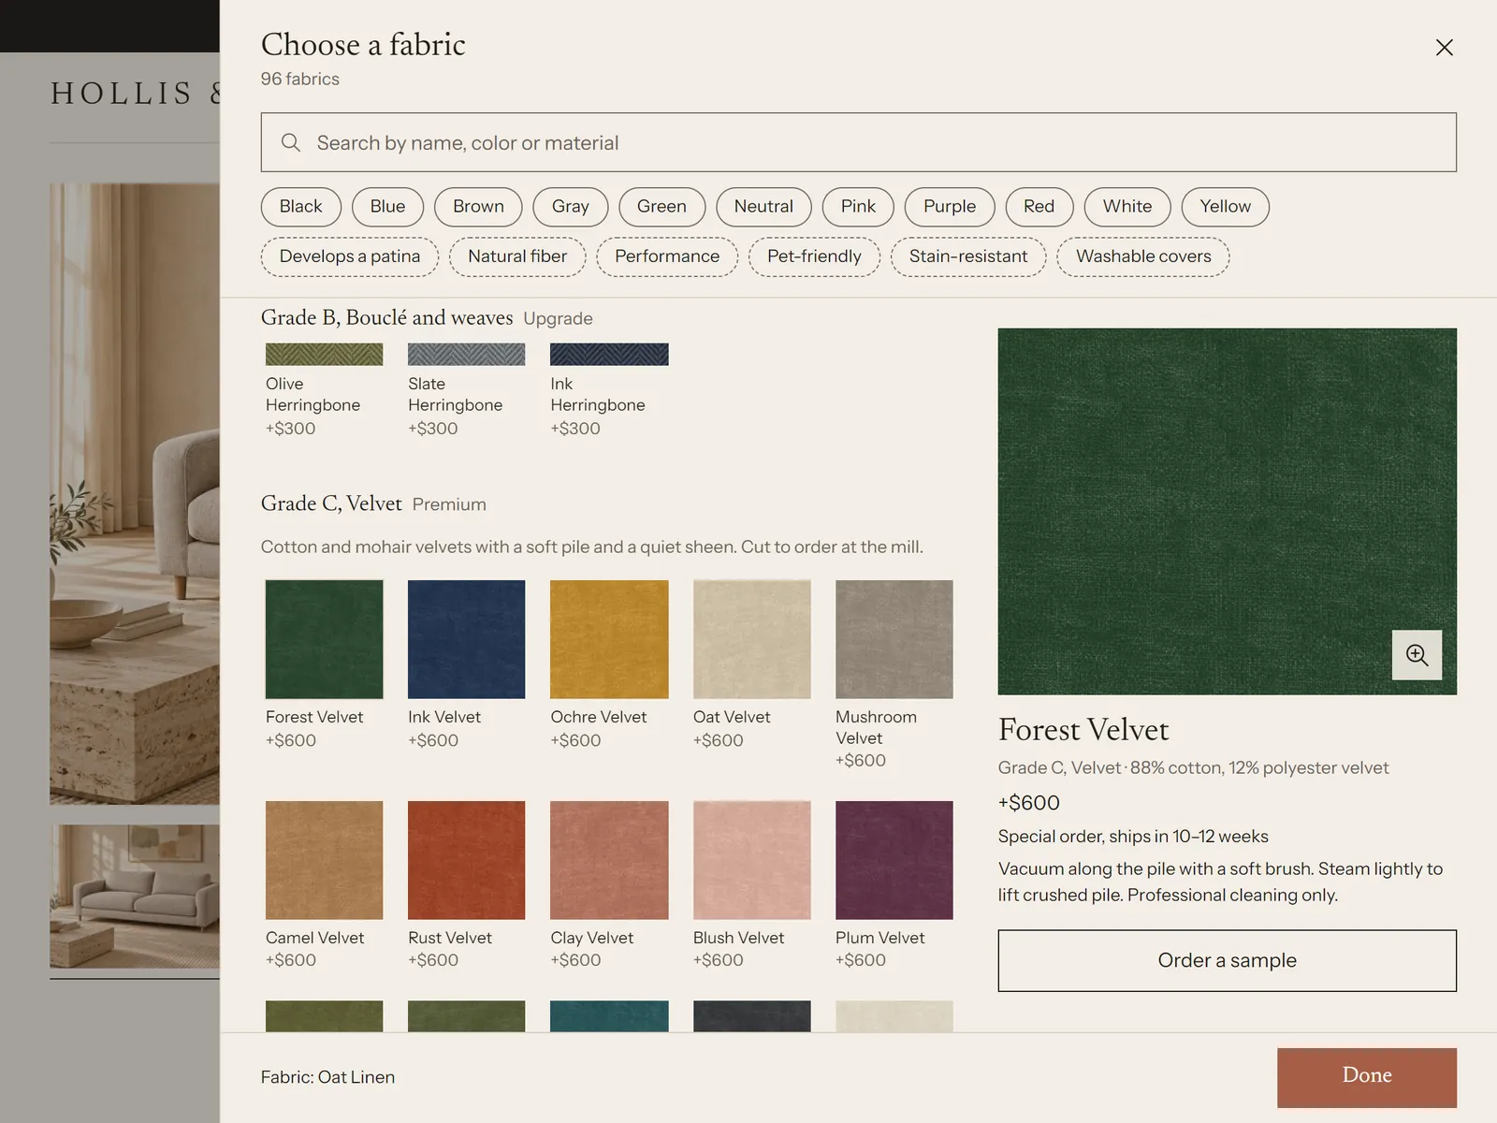Image resolution: width=1497 pixels, height=1123 pixels.
Task: Filter by Natural fiber
Action: (517, 256)
